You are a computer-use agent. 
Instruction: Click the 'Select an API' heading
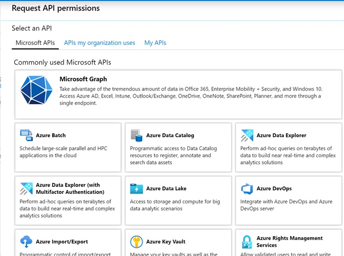coord(32,29)
